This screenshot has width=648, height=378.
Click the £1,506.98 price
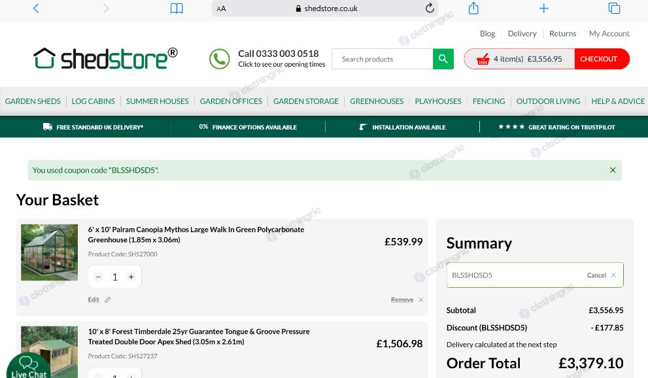point(400,344)
